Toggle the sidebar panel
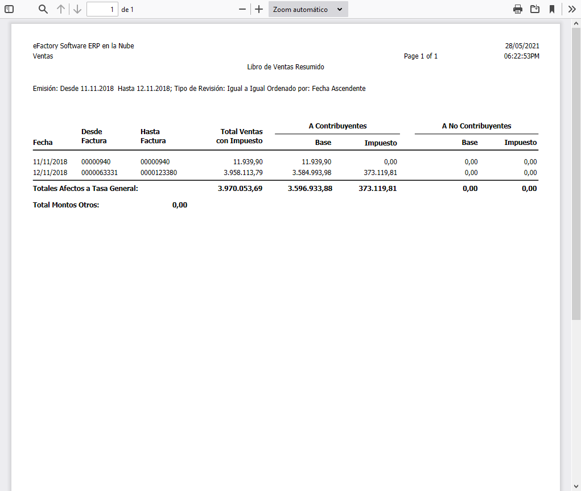The image size is (581, 491). point(9,9)
